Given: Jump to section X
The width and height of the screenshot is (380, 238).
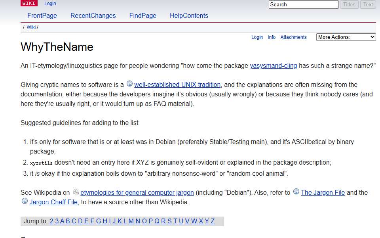Looking at the screenshot, I should (201, 221).
